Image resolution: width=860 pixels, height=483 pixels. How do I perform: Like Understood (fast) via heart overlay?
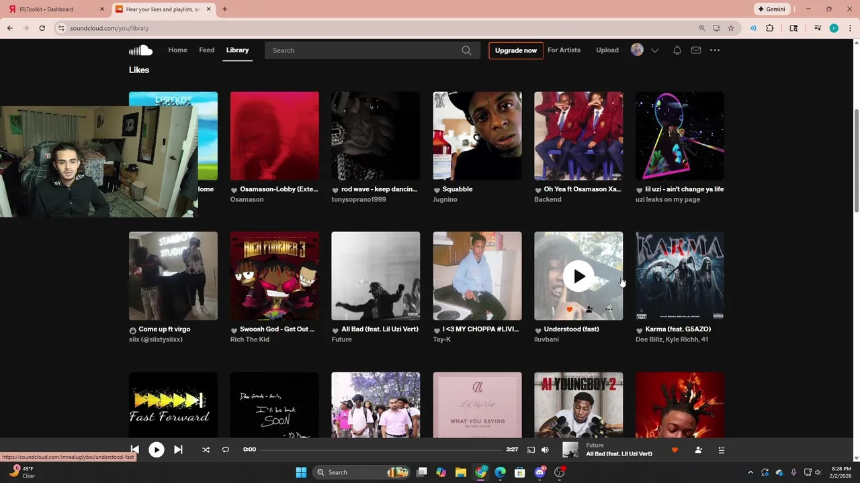[570, 309]
